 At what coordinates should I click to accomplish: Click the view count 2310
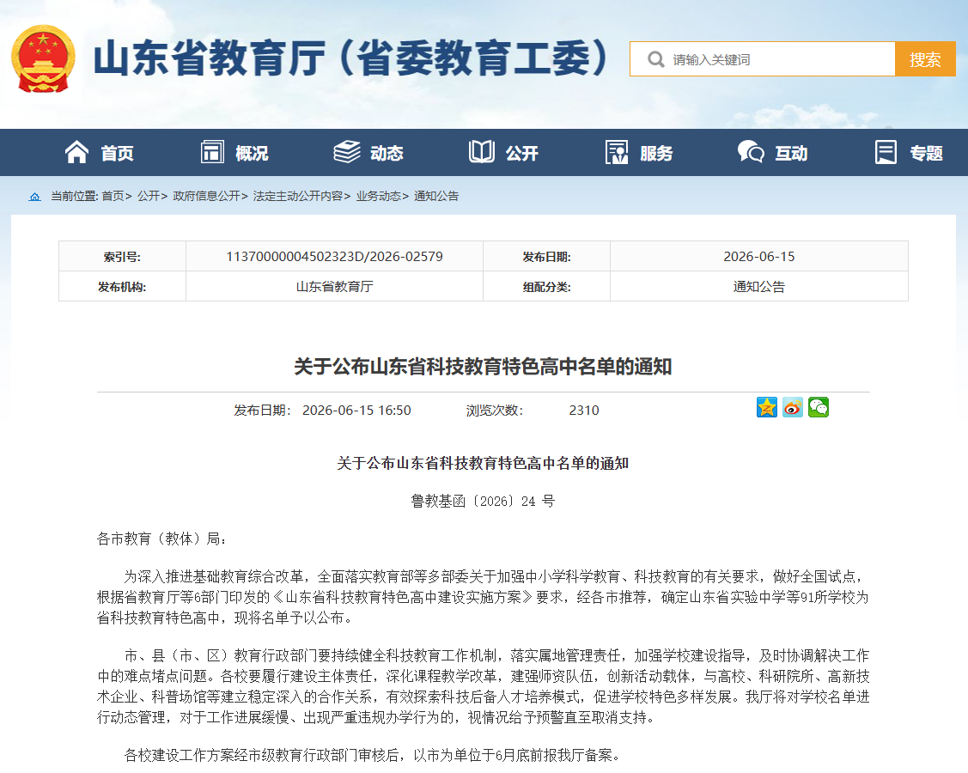pyautogui.click(x=584, y=411)
